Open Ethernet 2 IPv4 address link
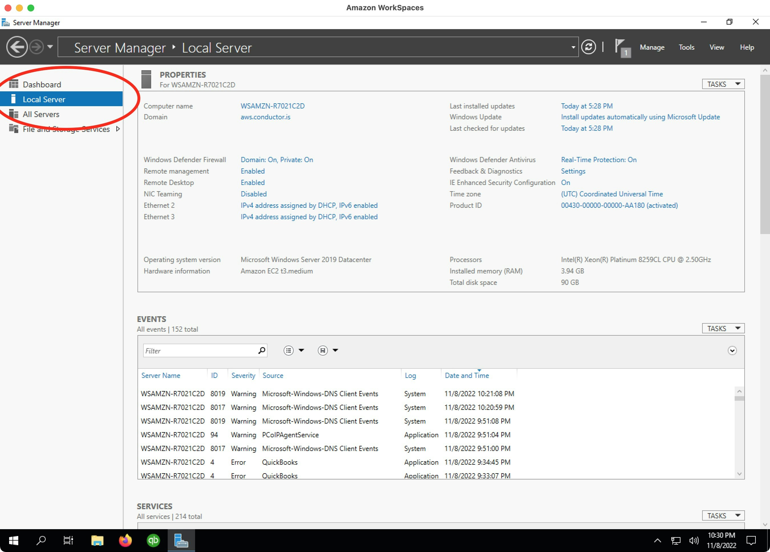 coord(309,205)
